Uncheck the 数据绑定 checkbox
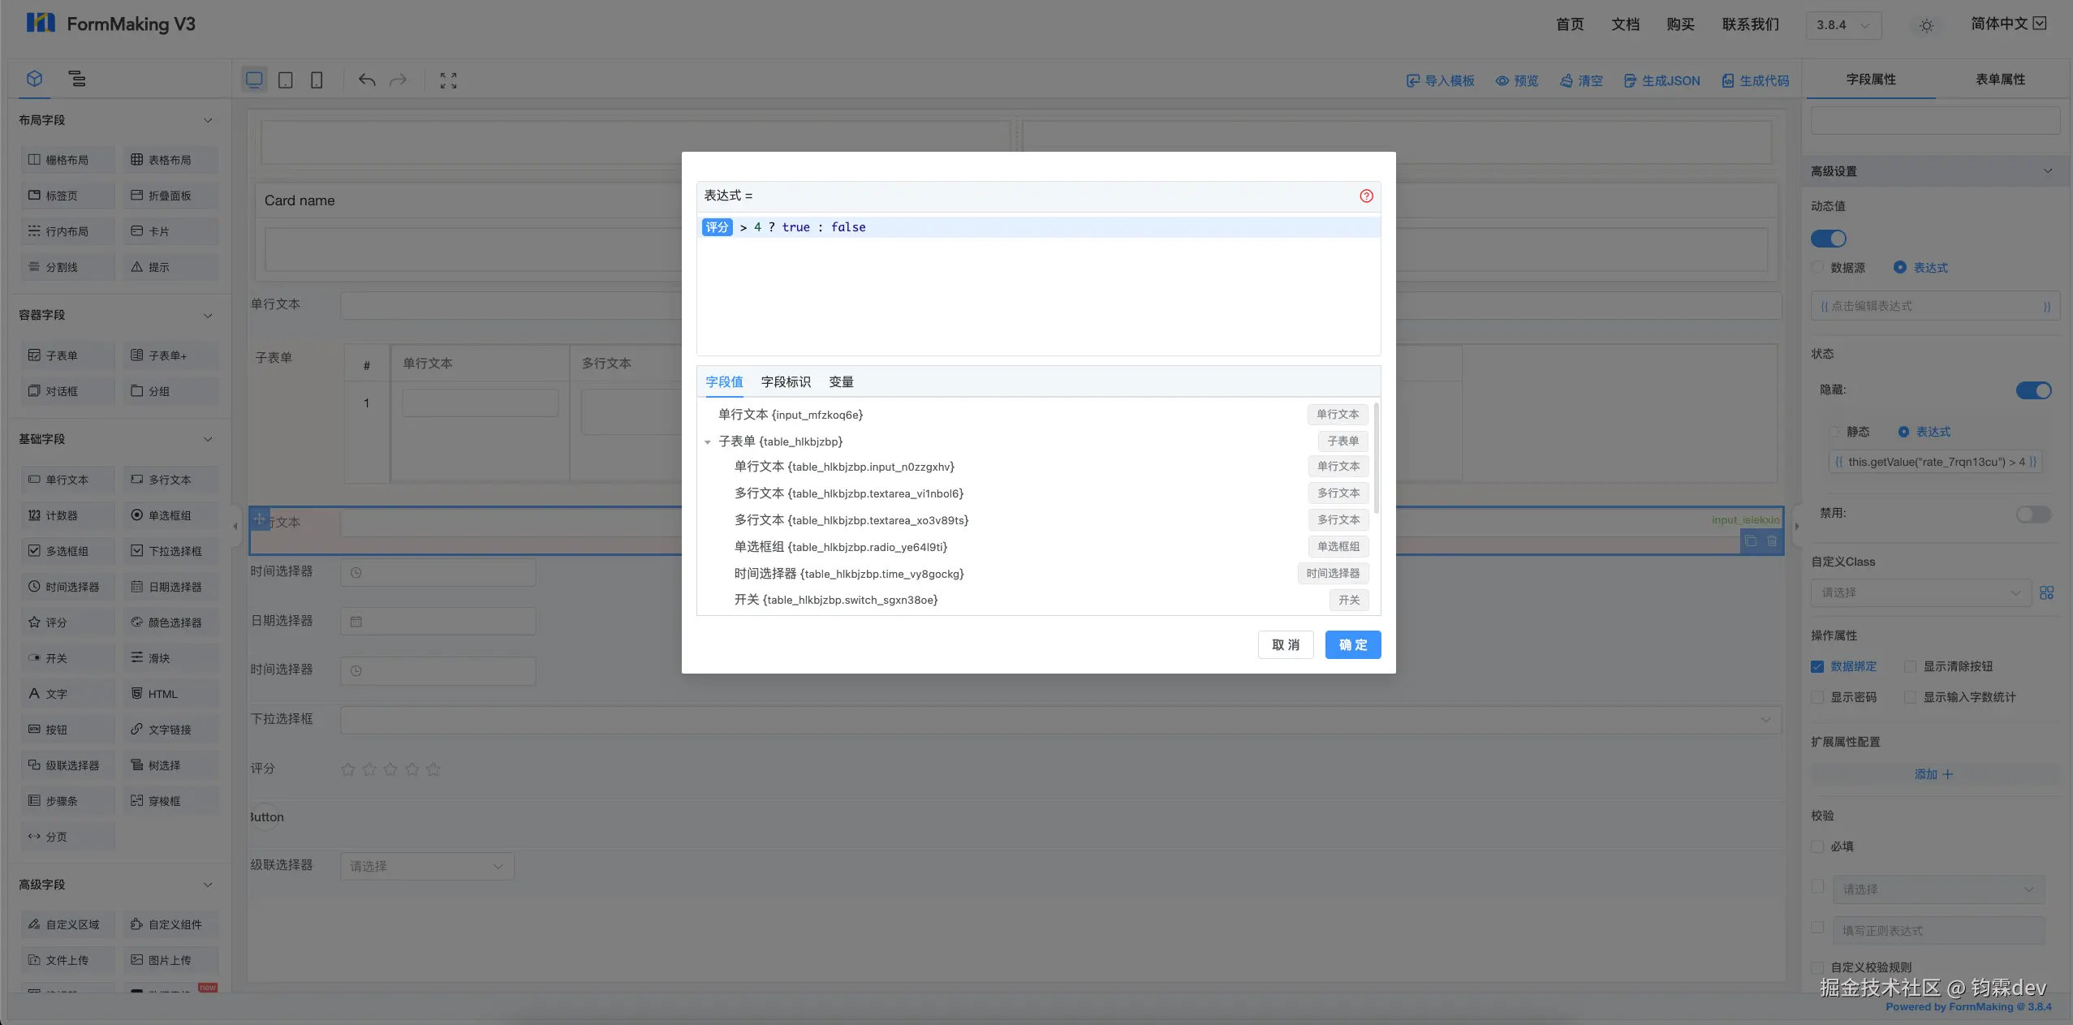The image size is (2073, 1025). [1817, 666]
